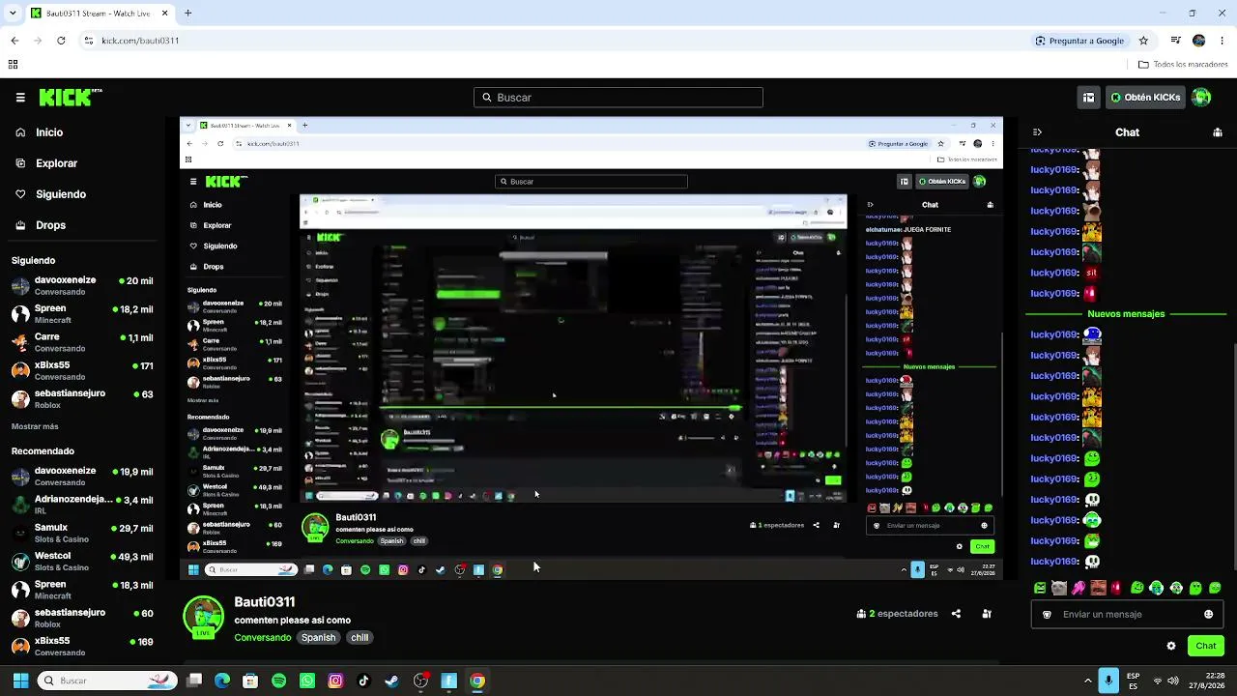Open Westcol's channel in Recomendado
The height and width of the screenshot is (696, 1237).
pos(82,562)
